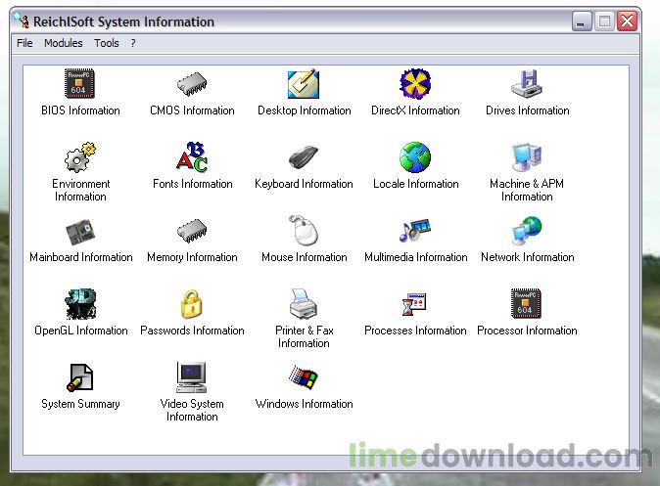Click the "Memory Information" label
Image resolution: width=660 pixels, height=486 pixels.
(192, 257)
